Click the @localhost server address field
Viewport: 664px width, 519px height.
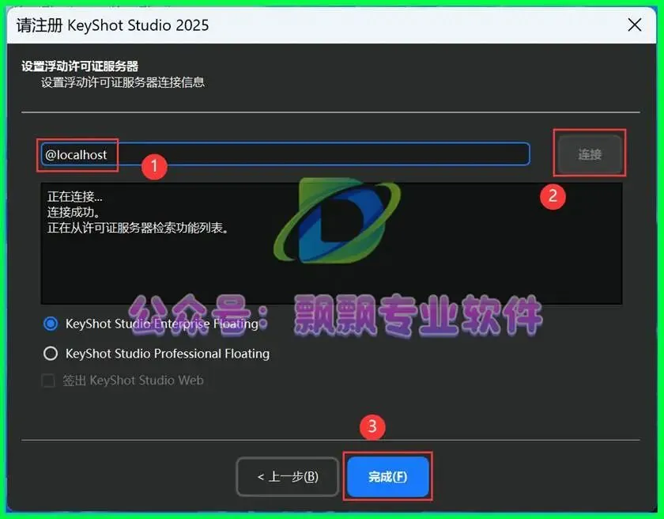(285, 154)
